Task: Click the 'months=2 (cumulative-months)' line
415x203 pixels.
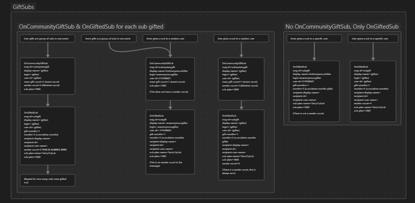Action: tap(41, 135)
